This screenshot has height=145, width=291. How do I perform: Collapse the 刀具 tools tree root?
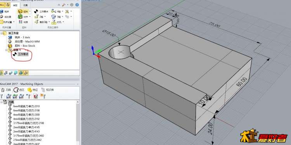pos(2,102)
